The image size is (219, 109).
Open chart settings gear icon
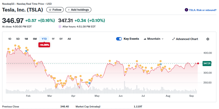point(208,39)
